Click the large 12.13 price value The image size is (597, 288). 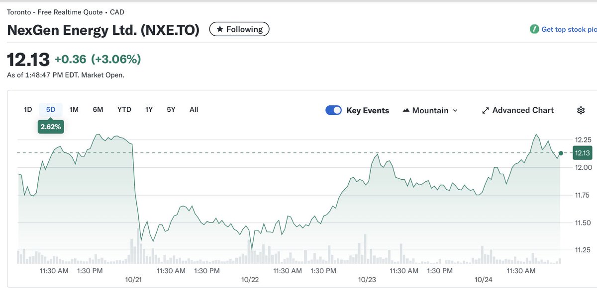(28, 60)
